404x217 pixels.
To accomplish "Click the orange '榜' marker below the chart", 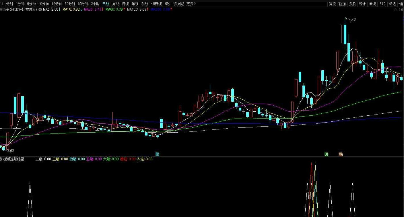I will [x=341, y=154].
